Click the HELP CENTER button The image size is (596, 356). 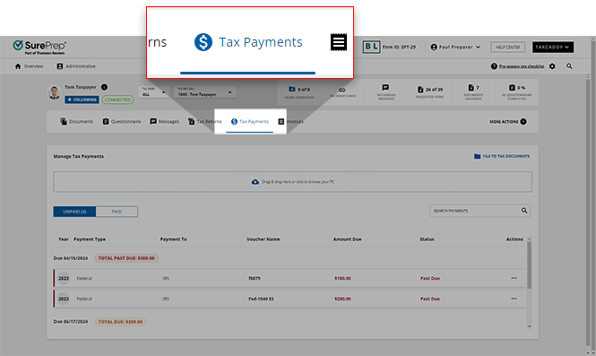(507, 48)
